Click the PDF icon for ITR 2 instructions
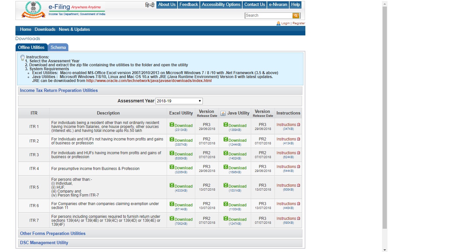 point(299,139)
